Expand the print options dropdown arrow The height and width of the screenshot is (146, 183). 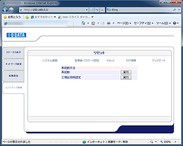(113, 23)
